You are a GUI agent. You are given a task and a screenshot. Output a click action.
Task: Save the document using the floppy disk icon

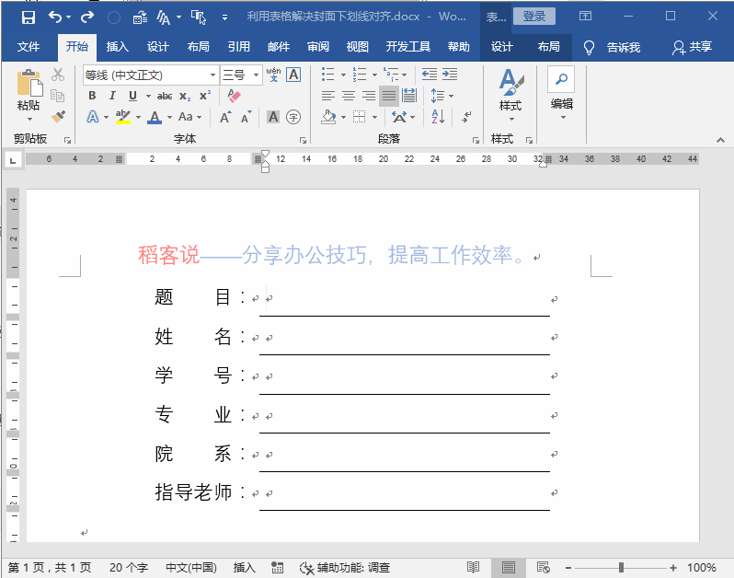(x=29, y=17)
